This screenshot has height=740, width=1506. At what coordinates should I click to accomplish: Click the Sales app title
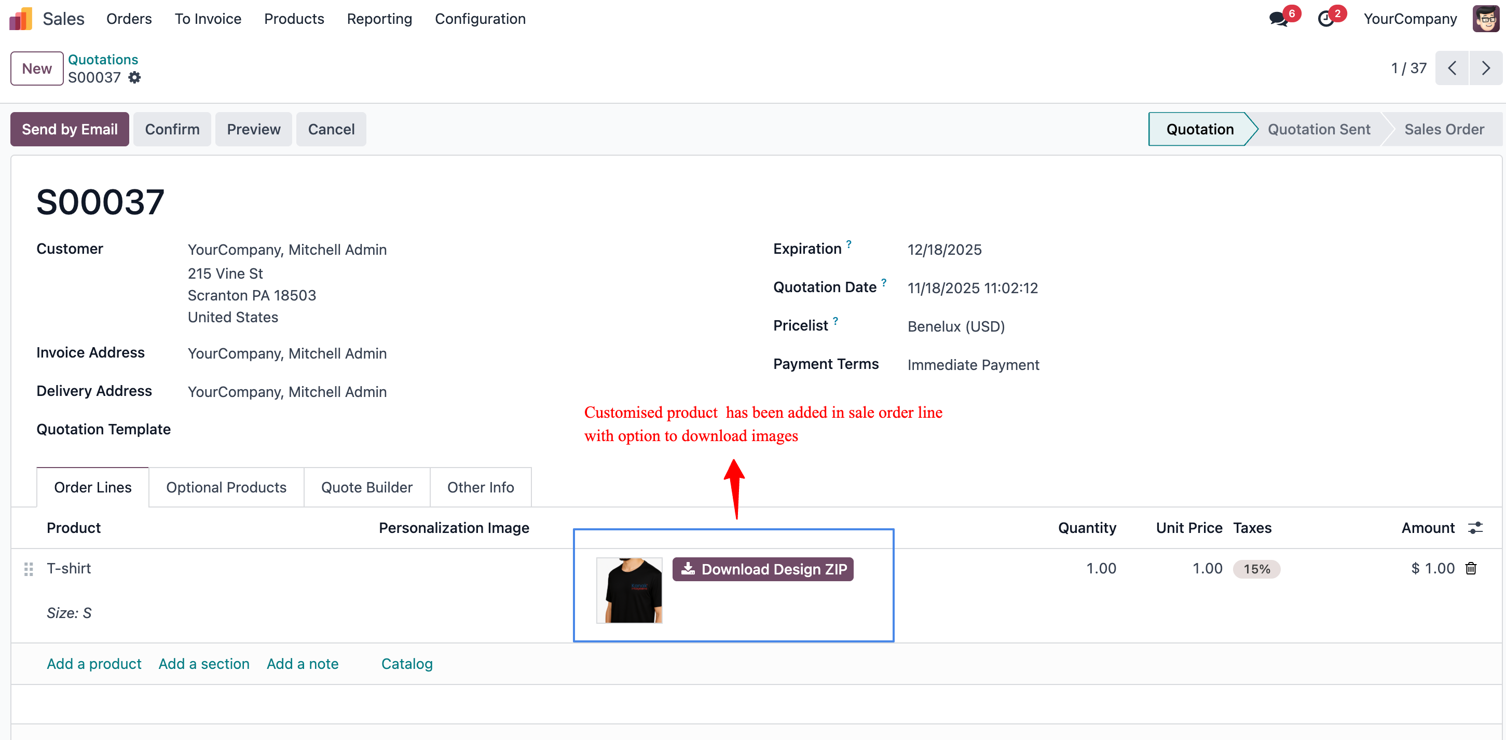click(63, 19)
